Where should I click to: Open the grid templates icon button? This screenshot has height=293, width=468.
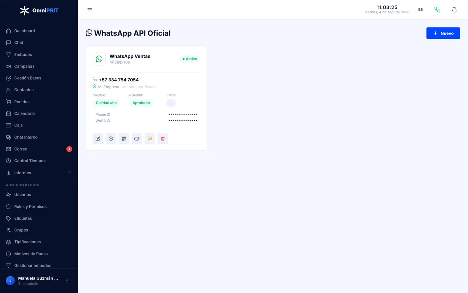[x=124, y=138]
